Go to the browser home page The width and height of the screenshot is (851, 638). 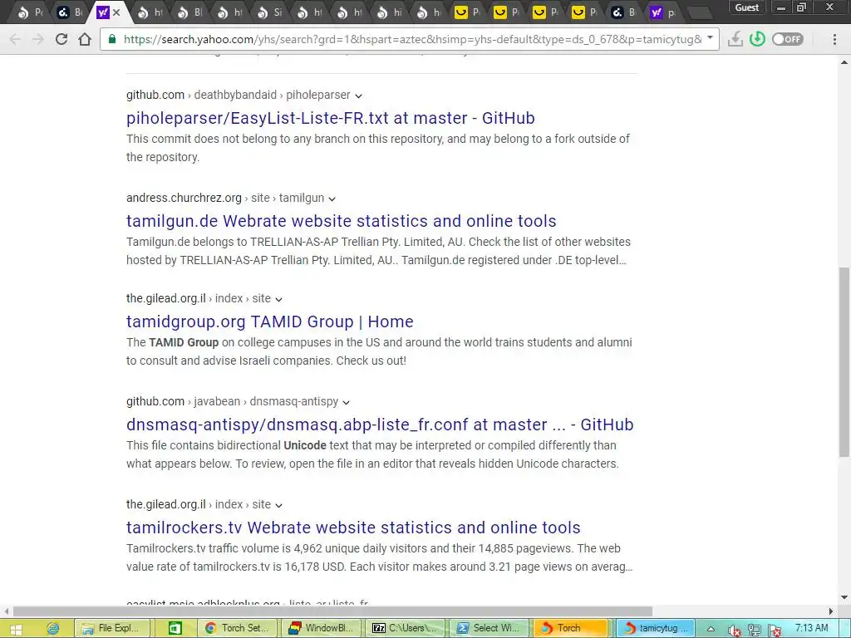click(85, 39)
